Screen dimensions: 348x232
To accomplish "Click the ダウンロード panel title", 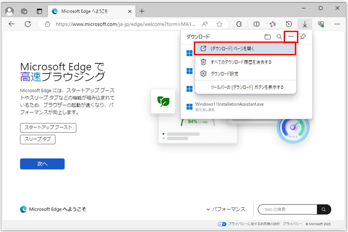I will pos(198,37).
